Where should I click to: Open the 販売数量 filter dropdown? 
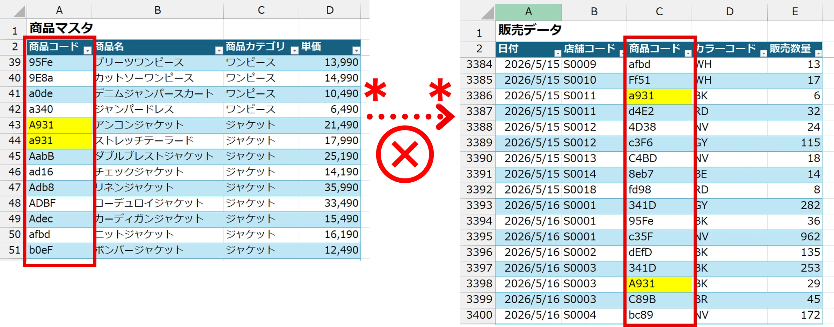pos(818,53)
